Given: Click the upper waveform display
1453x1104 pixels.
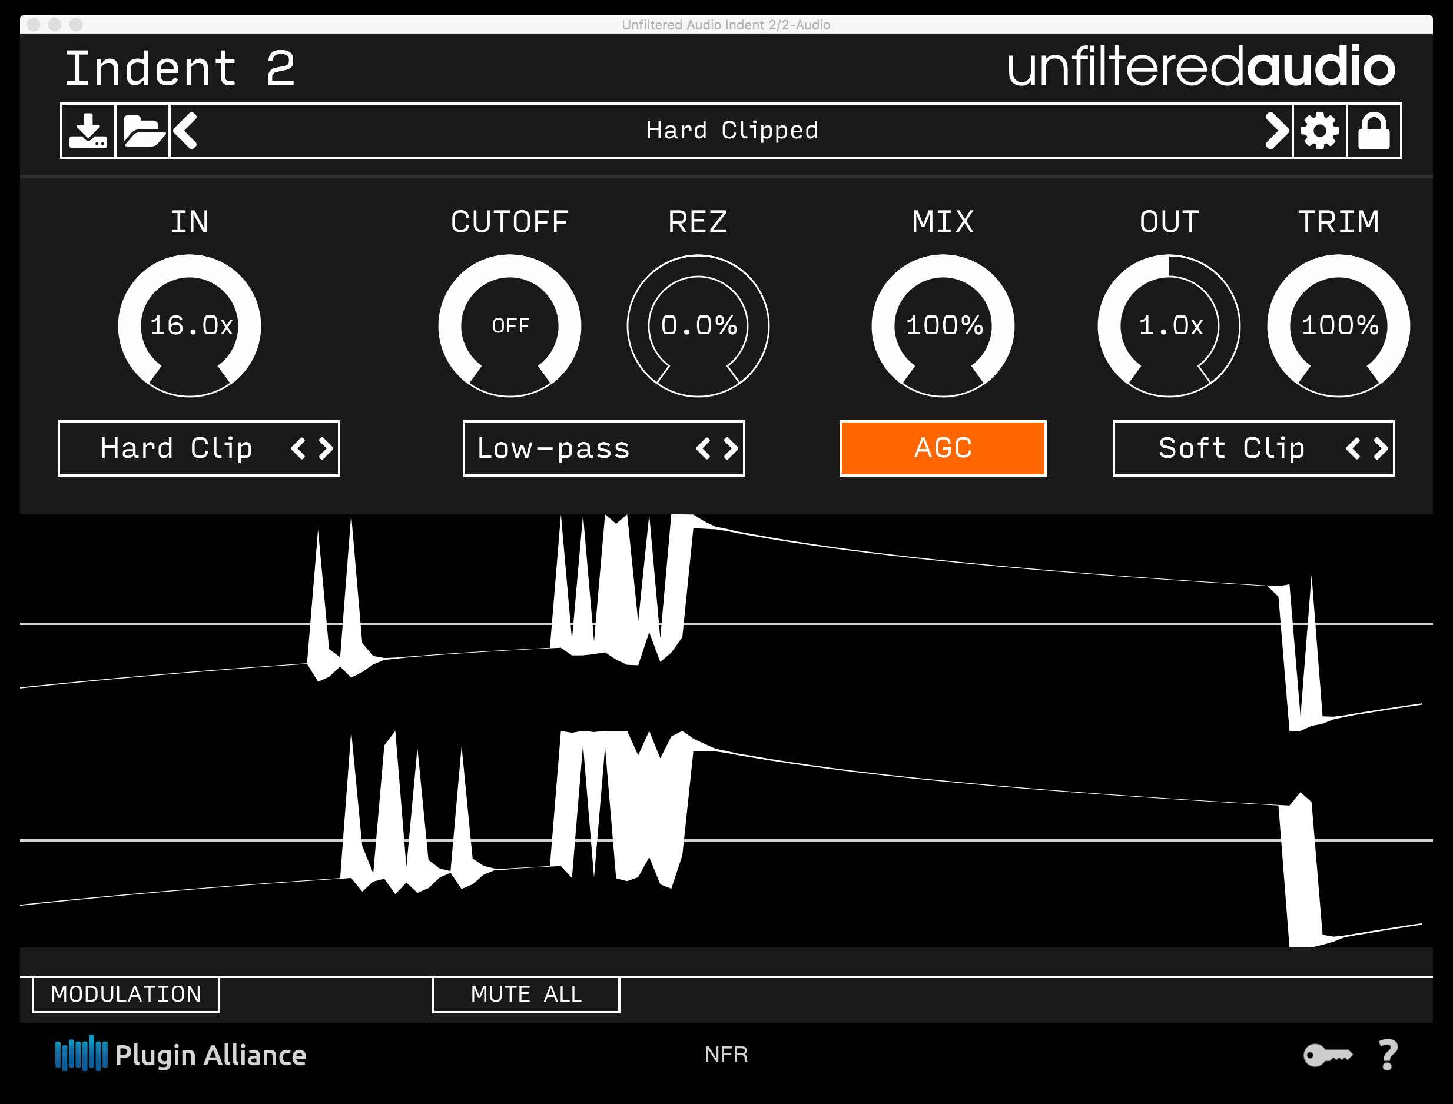Looking at the screenshot, I should tap(726, 622).
